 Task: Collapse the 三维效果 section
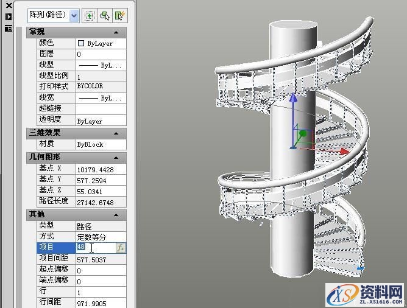116,133
